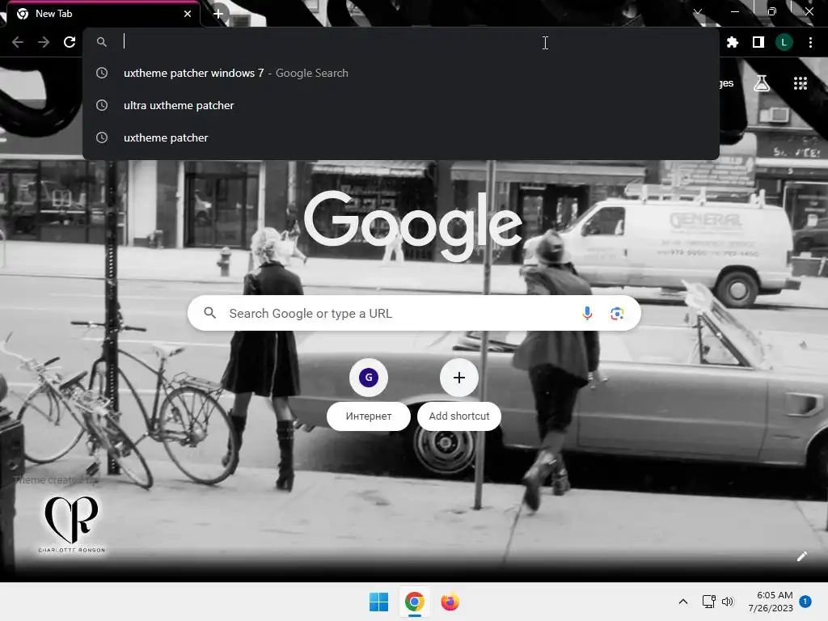Choose suggestion ultra uxtheme patcher

click(x=401, y=105)
